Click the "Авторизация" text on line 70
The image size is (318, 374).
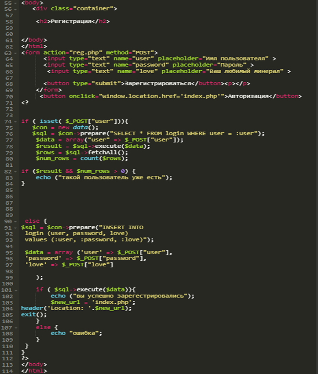click(x=248, y=97)
